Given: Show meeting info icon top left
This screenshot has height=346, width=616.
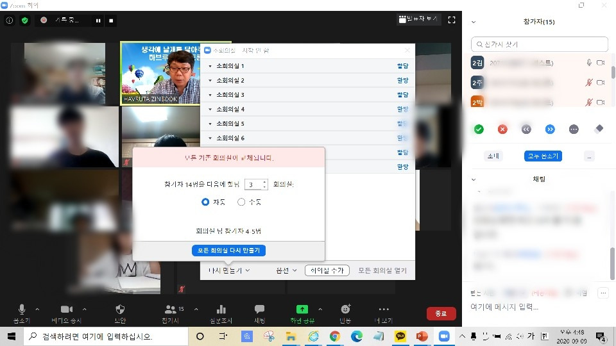Looking at the screenshot, I should pos(10,21).
